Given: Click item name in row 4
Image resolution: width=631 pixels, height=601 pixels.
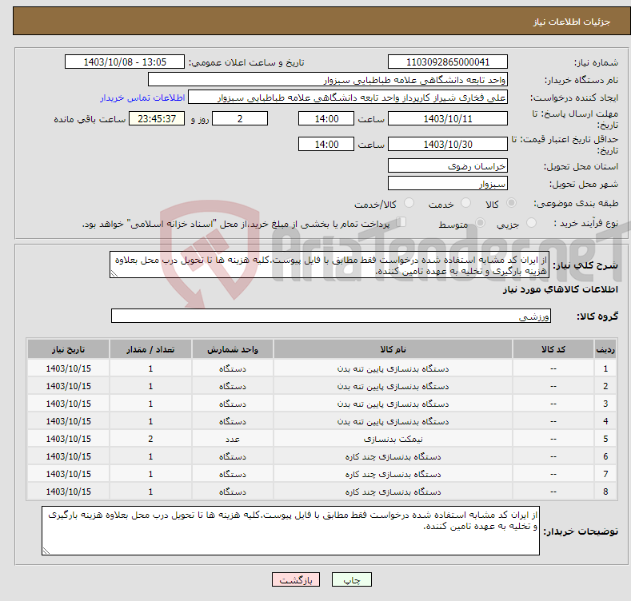Looking at the screenshot, I should 393,422.
